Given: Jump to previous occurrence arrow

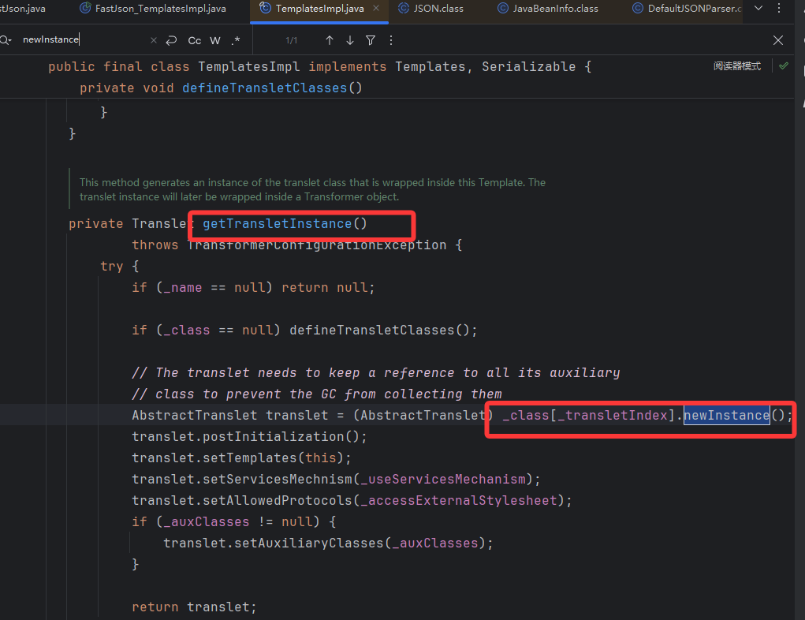Looking at the screenshot, I should (x=330, y=40).
